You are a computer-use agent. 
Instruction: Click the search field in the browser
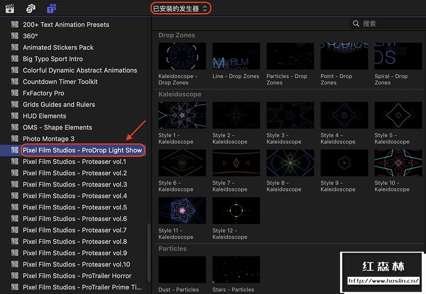click(388, 24)
